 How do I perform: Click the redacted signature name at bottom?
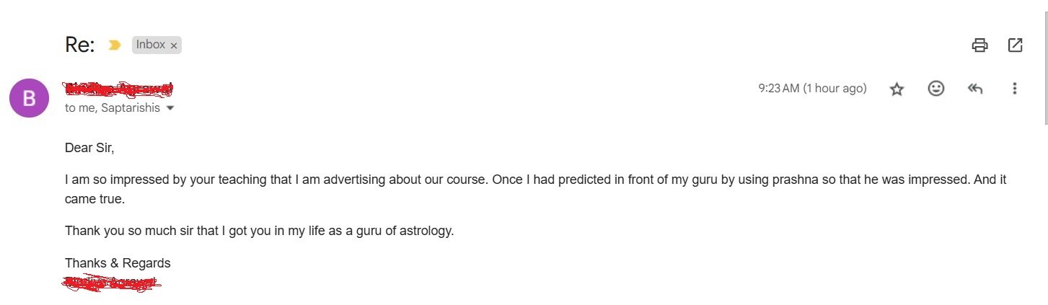point(112,283)
